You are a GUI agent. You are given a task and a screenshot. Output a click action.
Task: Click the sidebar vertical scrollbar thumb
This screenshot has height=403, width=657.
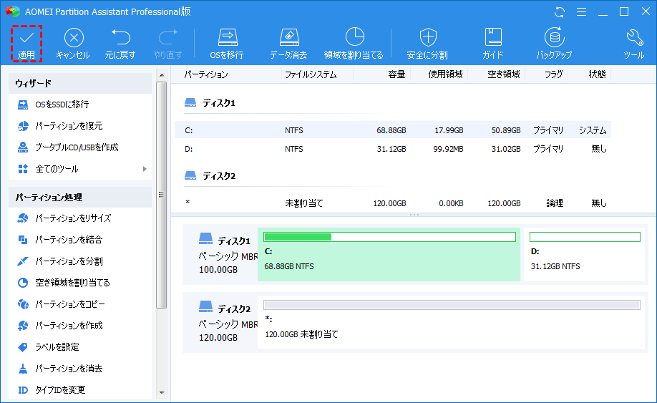point(162,195)
